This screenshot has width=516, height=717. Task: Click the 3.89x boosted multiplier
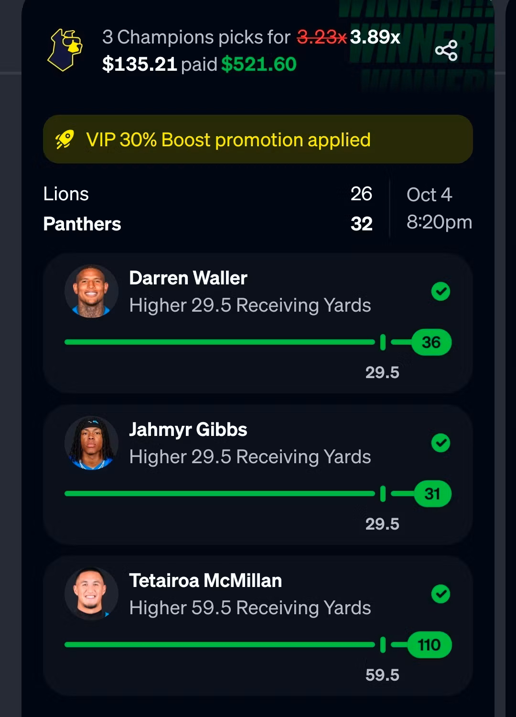(375, 37)
